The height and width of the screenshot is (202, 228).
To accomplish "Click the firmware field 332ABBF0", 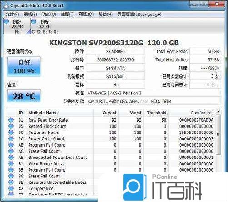I will [115, 52].
